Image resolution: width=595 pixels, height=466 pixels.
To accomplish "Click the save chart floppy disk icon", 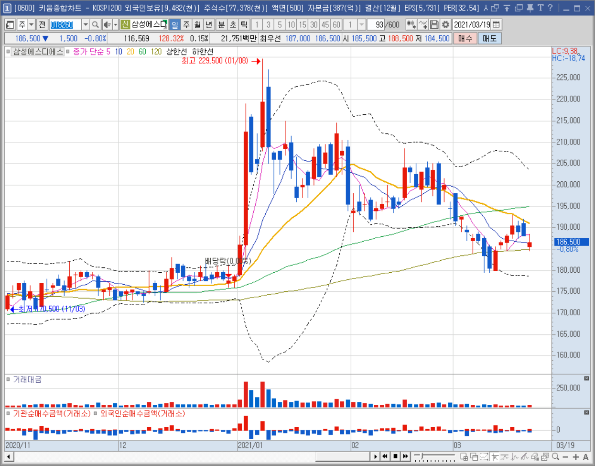I will (x=434, y=24).
